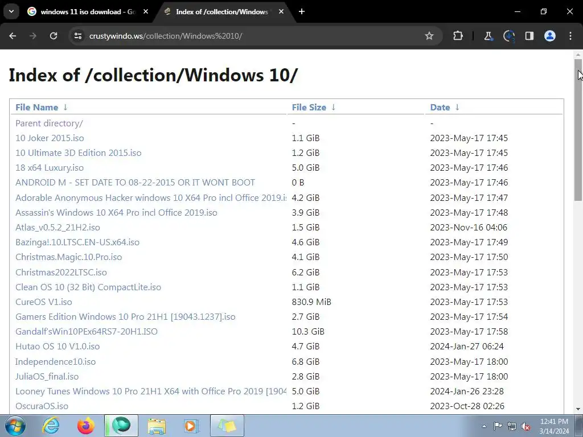Open Windows Media Player taskbar icon

coord(191,426)
